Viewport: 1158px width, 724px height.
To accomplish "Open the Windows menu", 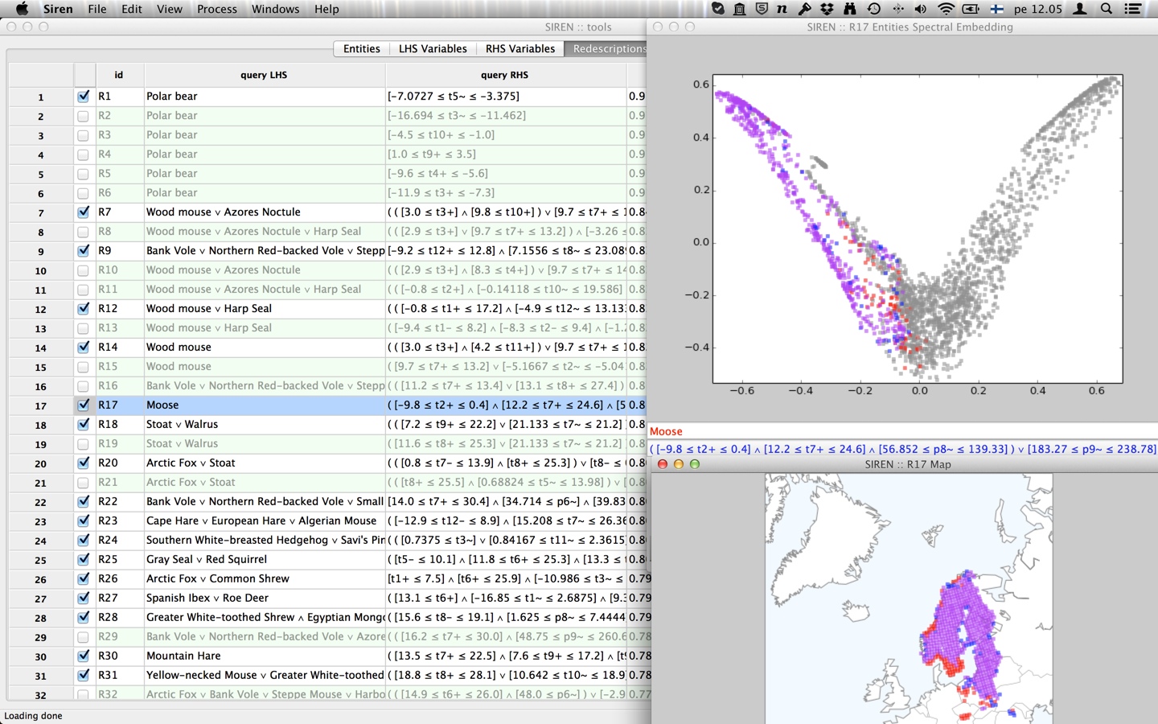I will click(x=275, y=9).
